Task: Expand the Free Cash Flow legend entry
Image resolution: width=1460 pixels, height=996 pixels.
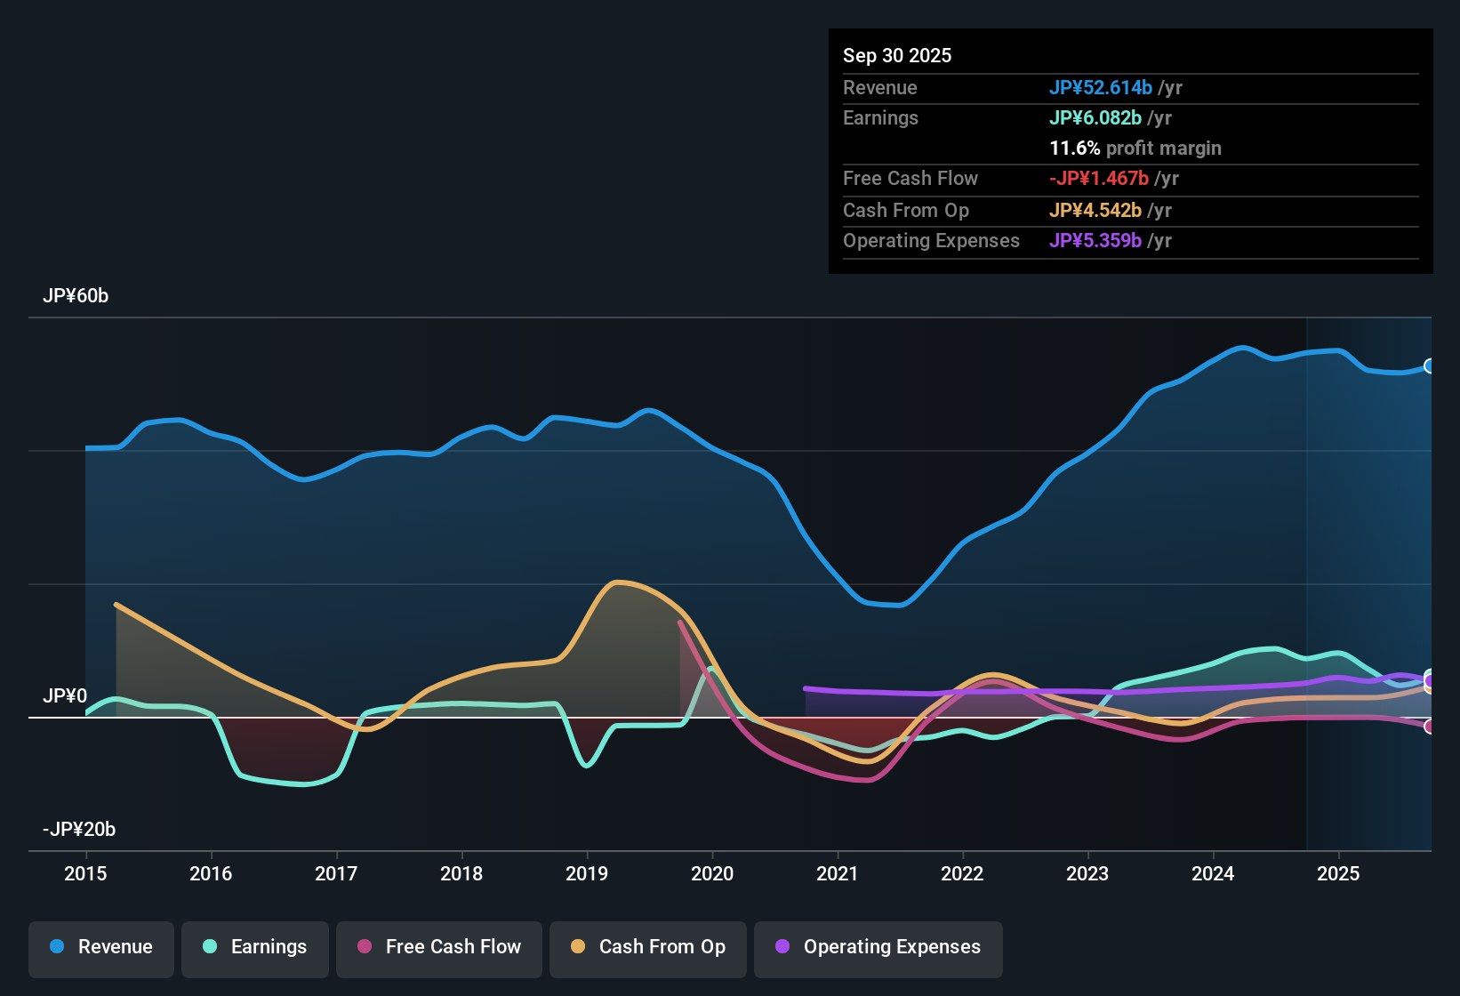Action: coord(438,947)
